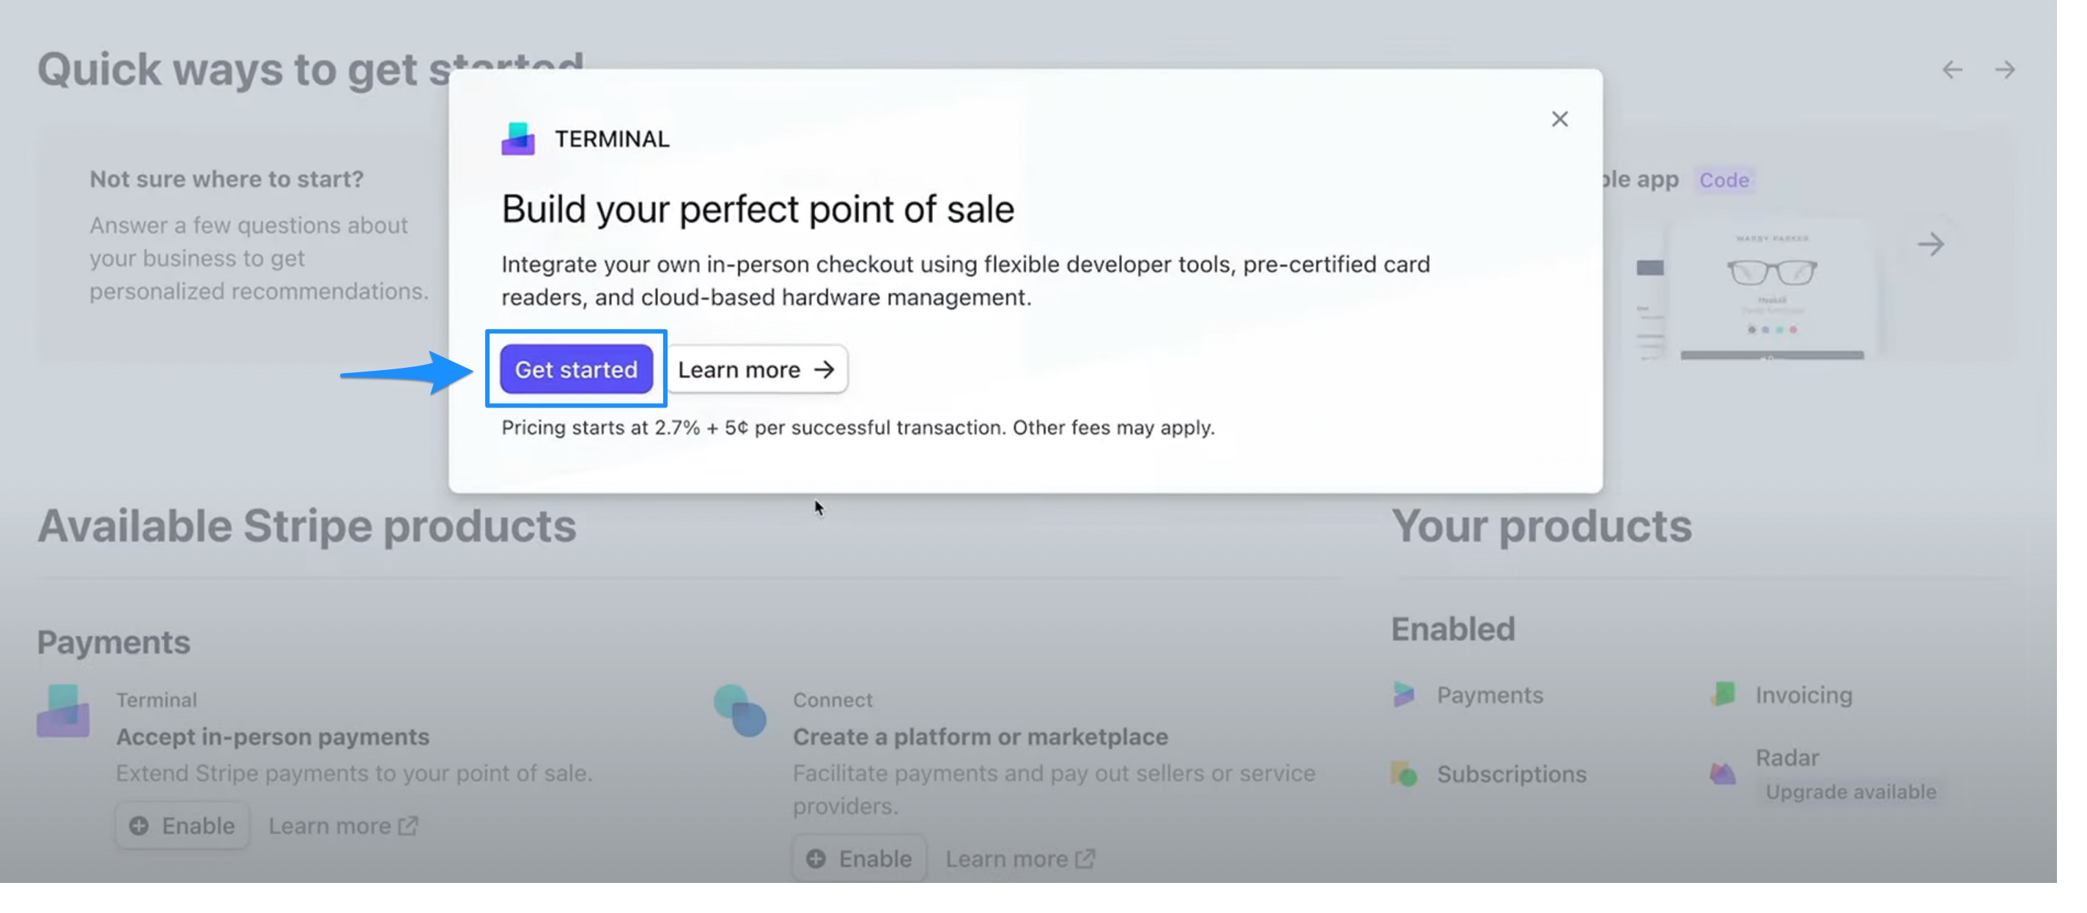Click the arrow beside the sample app preview
This screenshot has width=2087, height=913.
pyautogui.click(x=1931, y=244)
